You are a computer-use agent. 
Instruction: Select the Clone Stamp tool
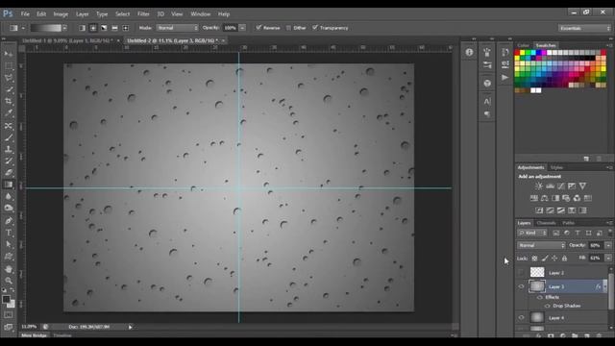9,149
